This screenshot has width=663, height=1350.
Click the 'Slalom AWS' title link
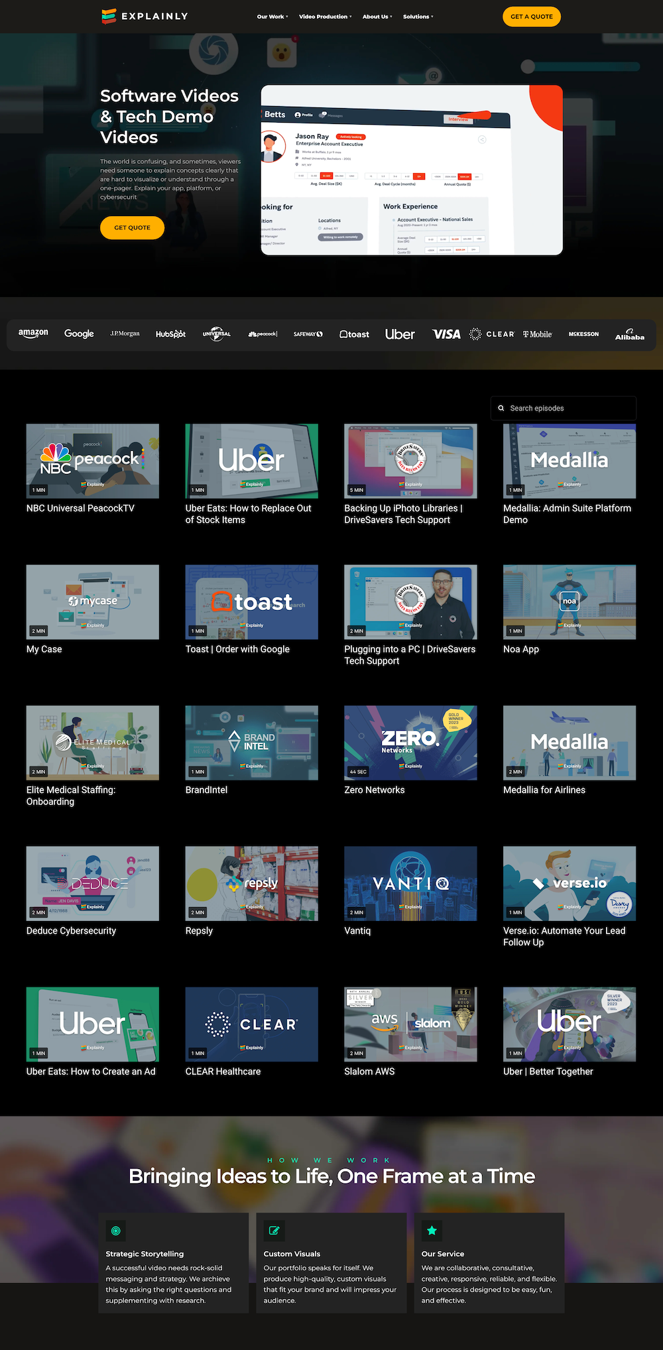pos(369,1072)
